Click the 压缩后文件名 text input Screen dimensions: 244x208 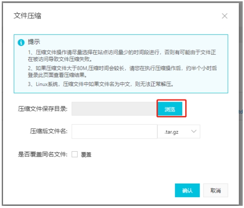114,131
